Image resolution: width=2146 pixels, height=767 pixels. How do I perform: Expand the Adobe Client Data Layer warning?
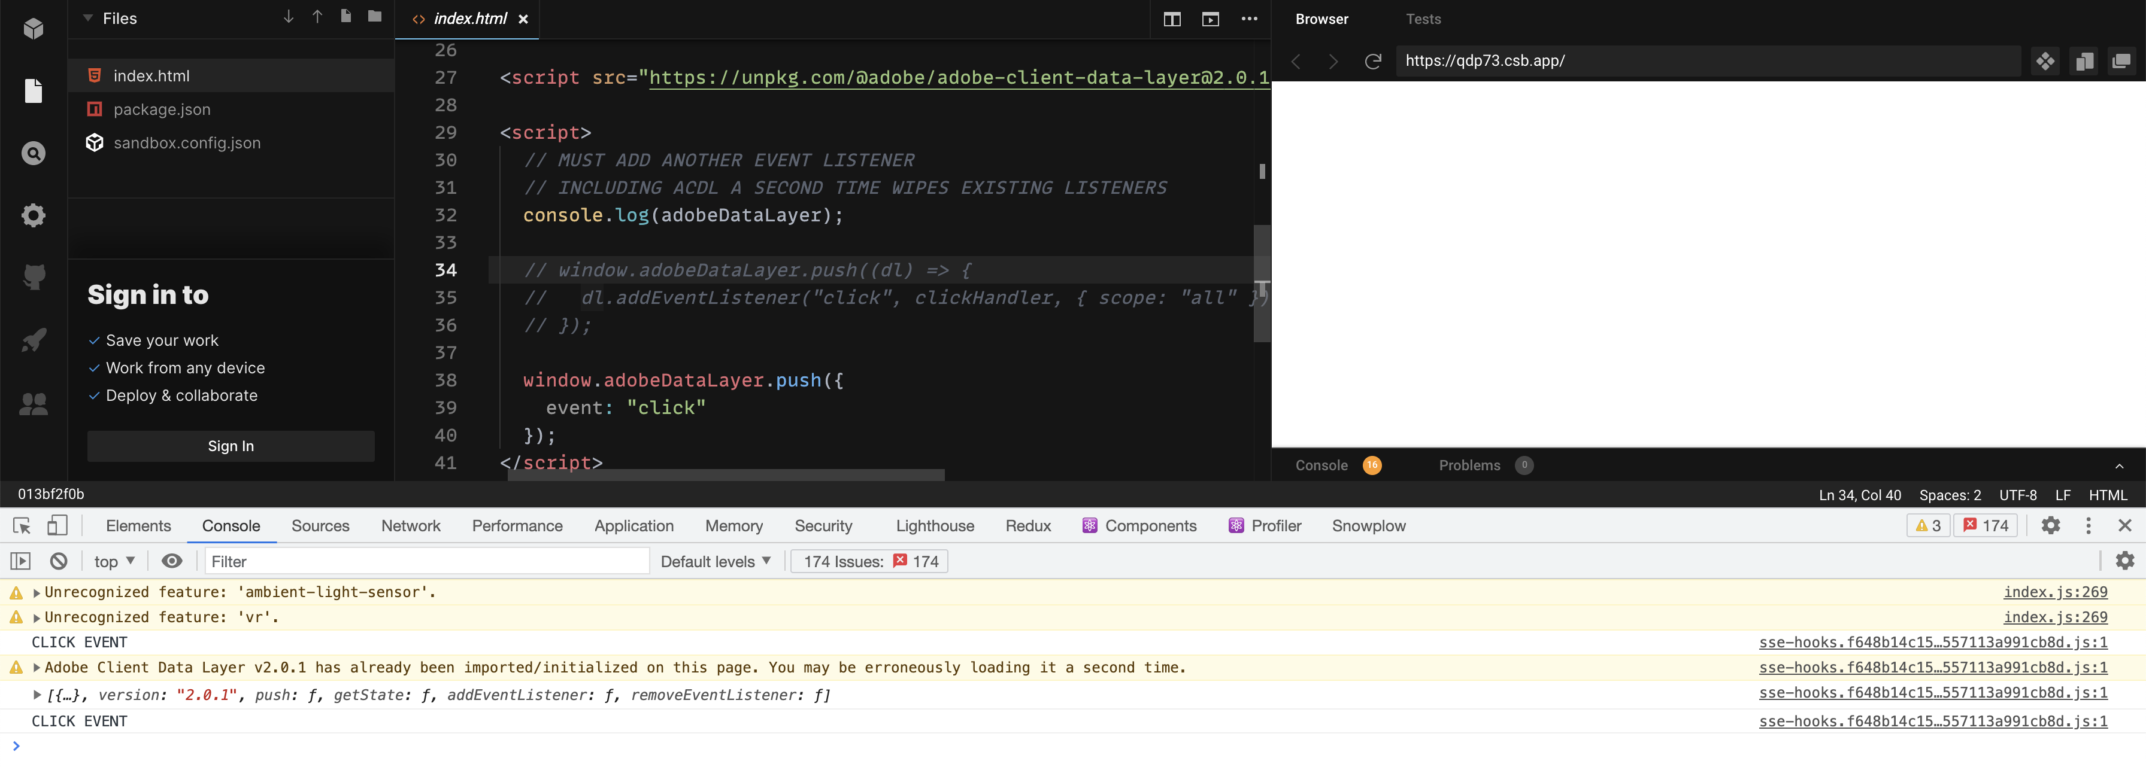[x=37, y=668]
